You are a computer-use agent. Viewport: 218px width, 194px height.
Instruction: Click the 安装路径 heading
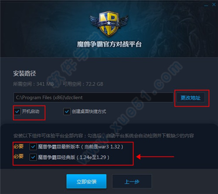tap(24, 74)
